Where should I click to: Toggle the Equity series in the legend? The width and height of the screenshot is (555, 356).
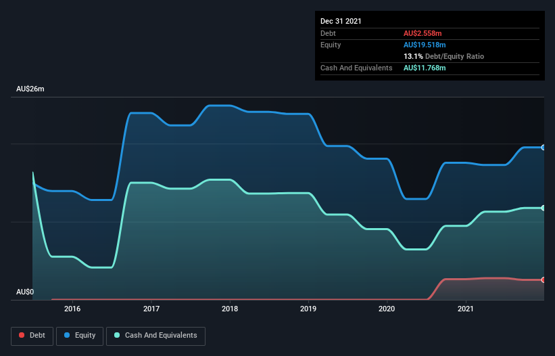click(x=80, y=336)
